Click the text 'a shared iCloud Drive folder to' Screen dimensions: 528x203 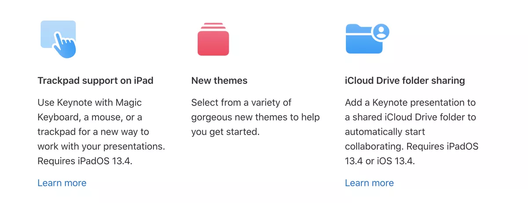411,118
